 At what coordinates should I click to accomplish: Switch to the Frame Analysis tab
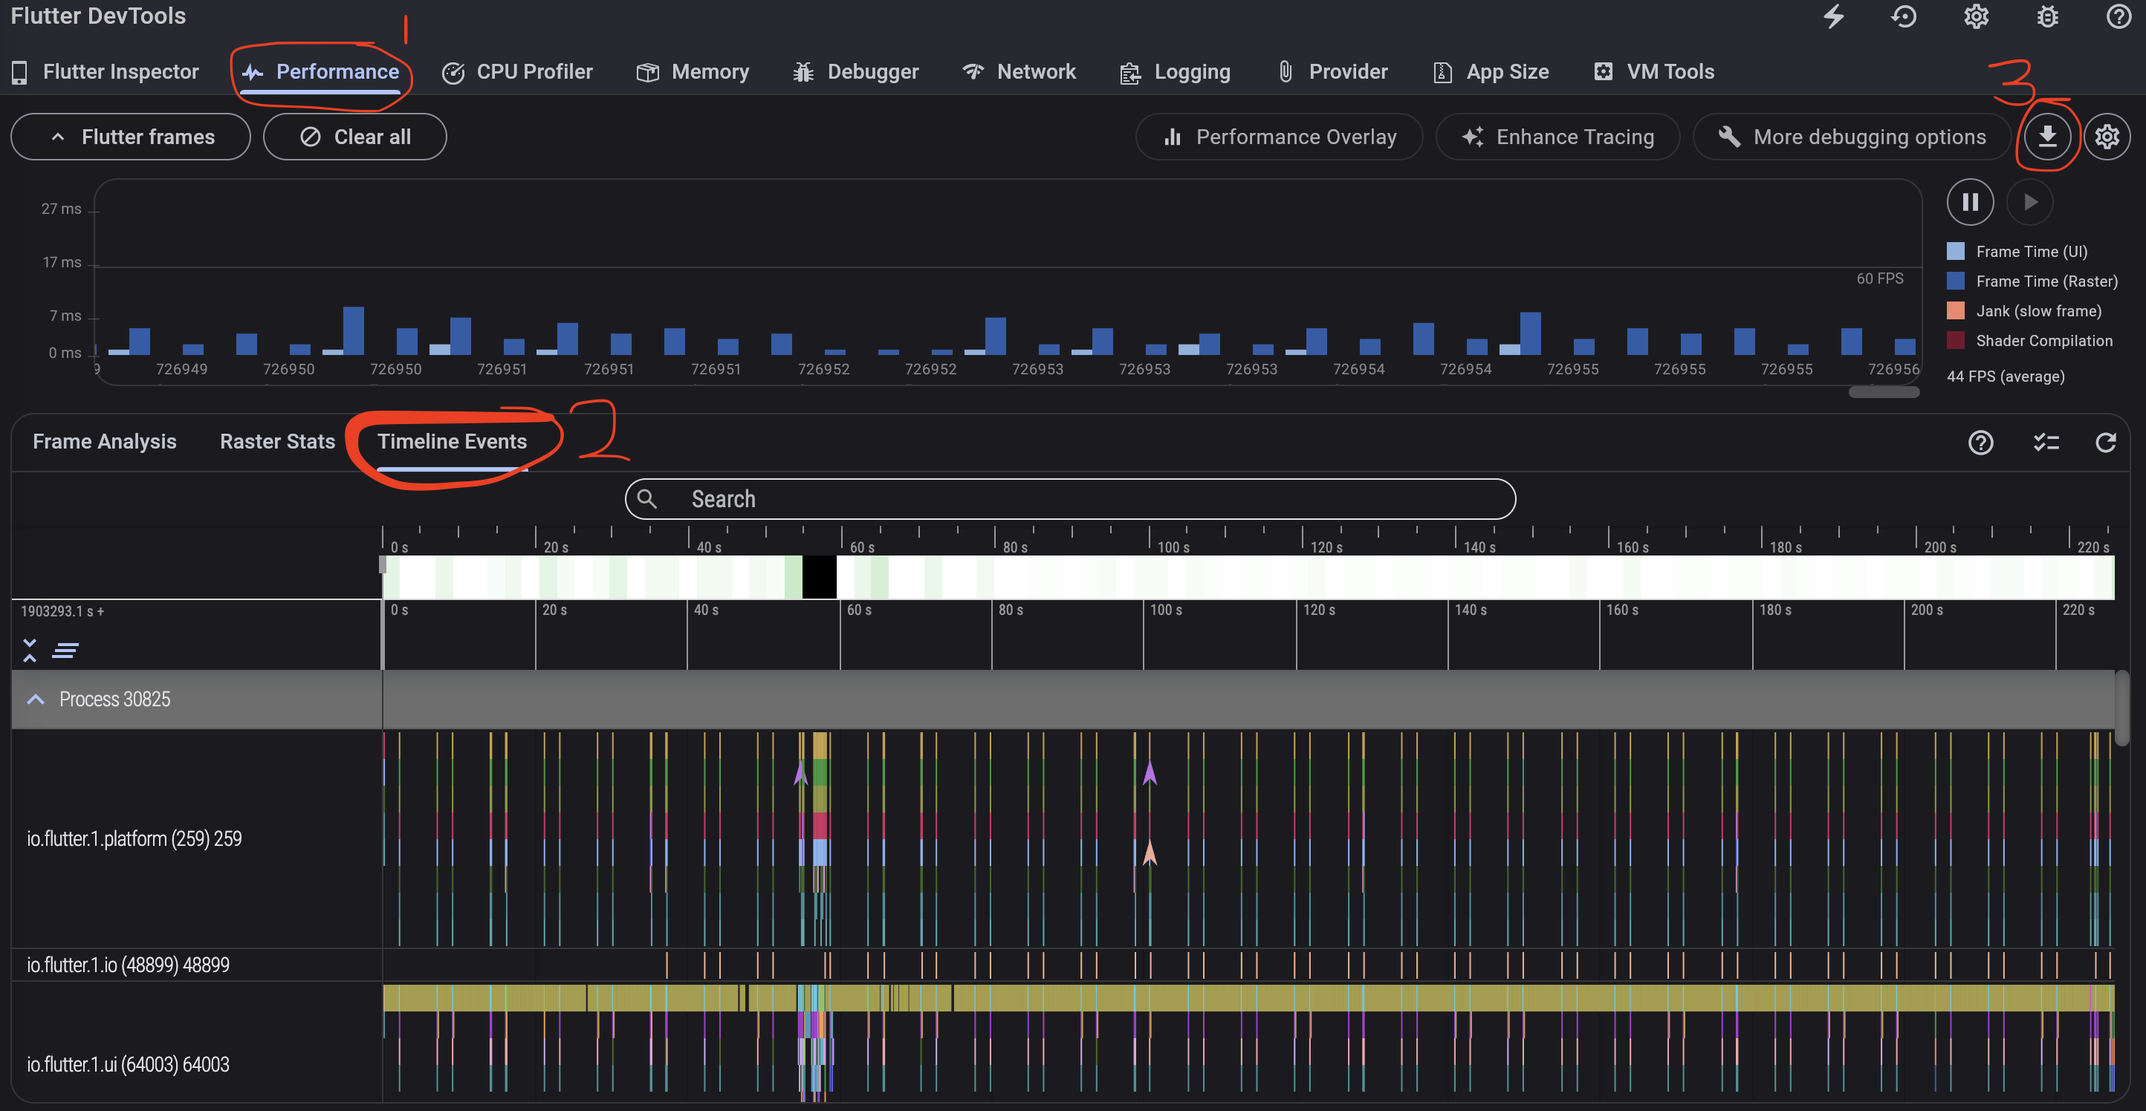105,441
